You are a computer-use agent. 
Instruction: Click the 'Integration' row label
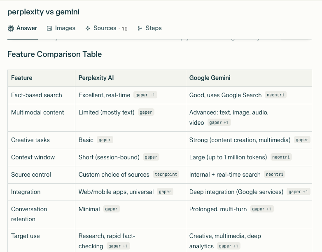pyautogui.click(x=26, y=192)
